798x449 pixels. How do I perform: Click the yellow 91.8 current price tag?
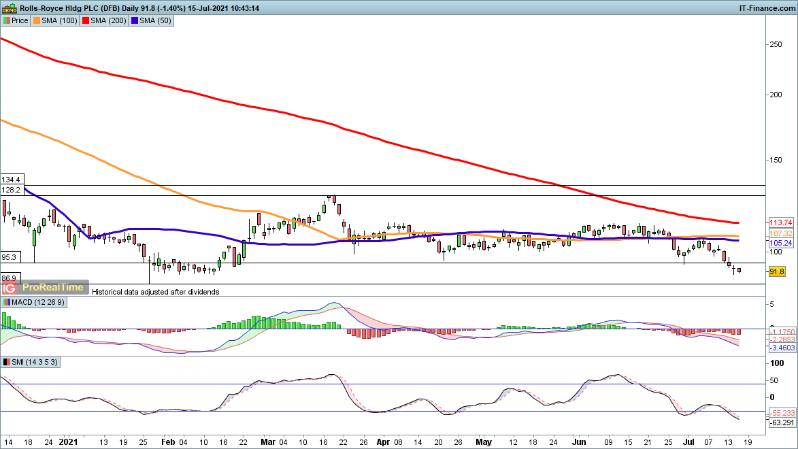click(777, 271)
